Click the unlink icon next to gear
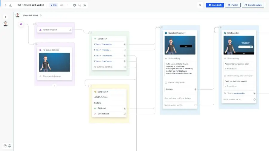269x151 pixels. (x=80, y=5)
